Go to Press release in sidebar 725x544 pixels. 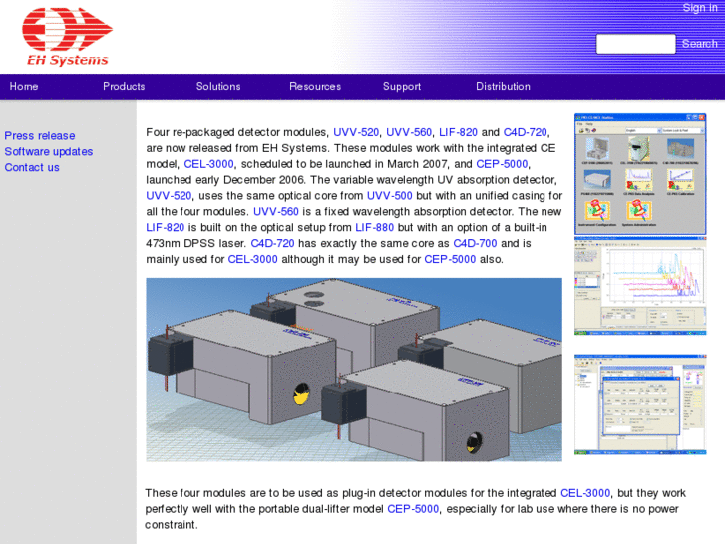[40, 135]
